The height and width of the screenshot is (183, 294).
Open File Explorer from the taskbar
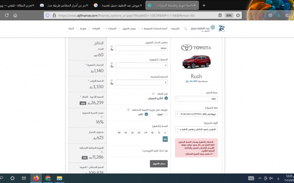point(60,178)
